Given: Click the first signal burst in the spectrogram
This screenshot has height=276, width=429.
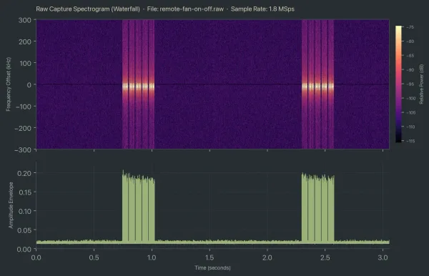Looking at the screenshot, I should click(138, 84).
